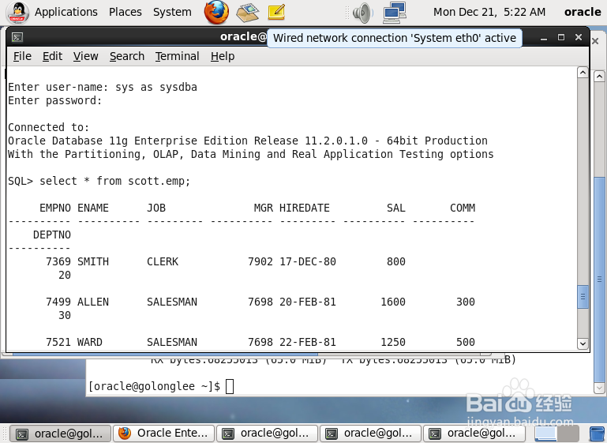Click the background terminal shell prompt
This screenshot has height=443, width=607.
pyautogui.click(x=154, y=386)
